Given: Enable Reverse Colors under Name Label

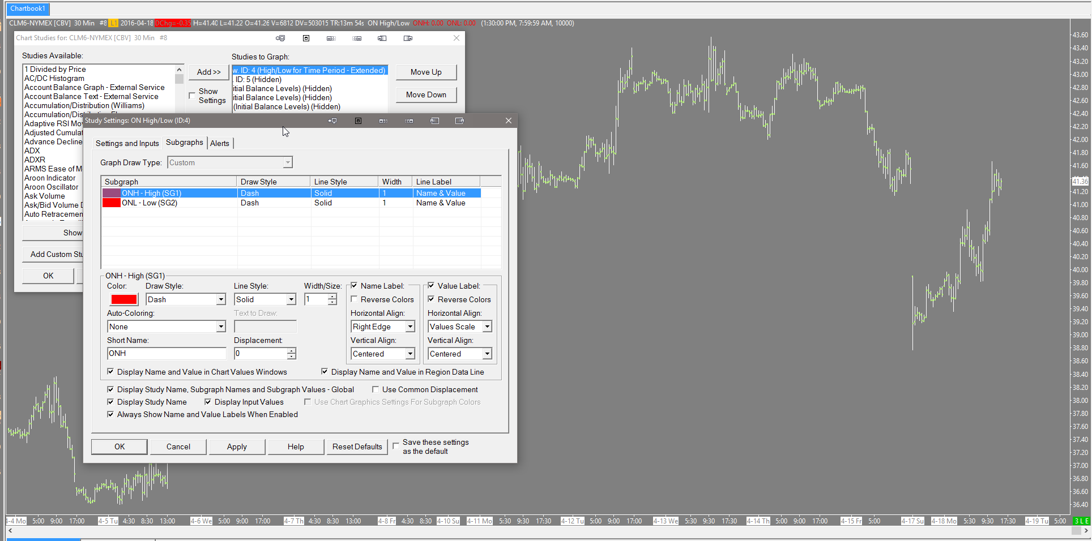Looking at the screenshot, I should [355, 299].
